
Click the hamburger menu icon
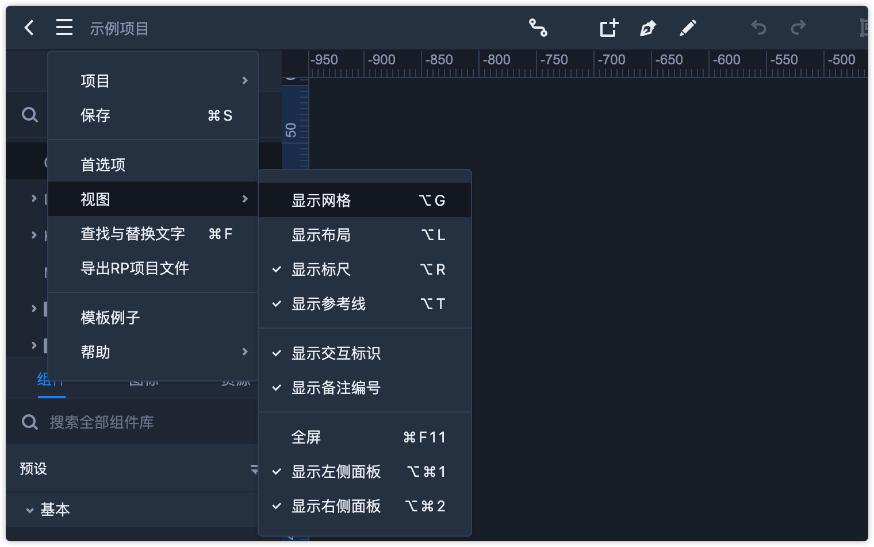click(x=64, y=28)
